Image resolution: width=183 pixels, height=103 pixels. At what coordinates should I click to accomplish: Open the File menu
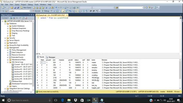pyautogui.click(x=2, y=5)
